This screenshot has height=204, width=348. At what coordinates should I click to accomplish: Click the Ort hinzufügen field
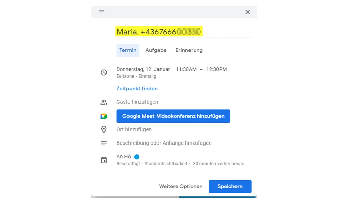tap(134, 129)
